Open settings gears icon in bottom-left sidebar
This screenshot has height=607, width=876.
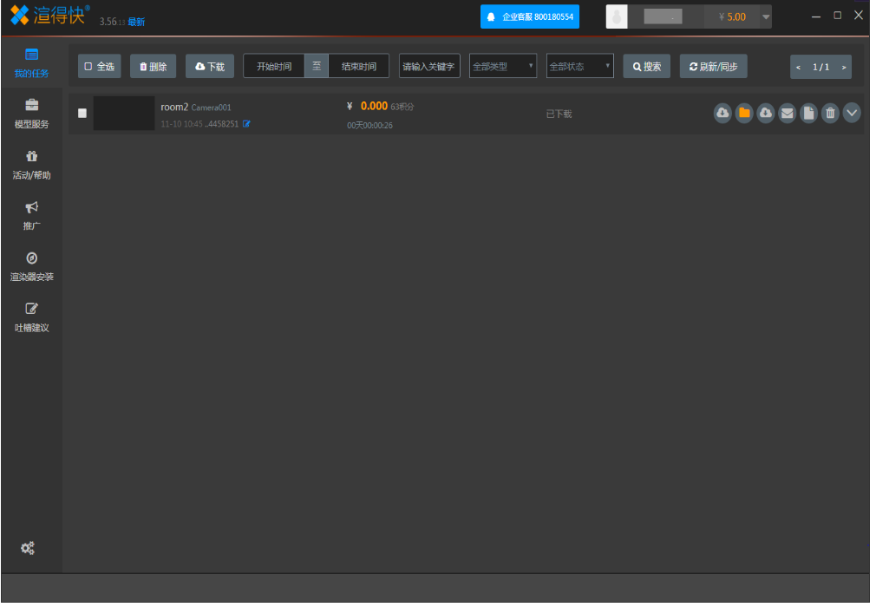pyautogui.click(x=28, y=548)
